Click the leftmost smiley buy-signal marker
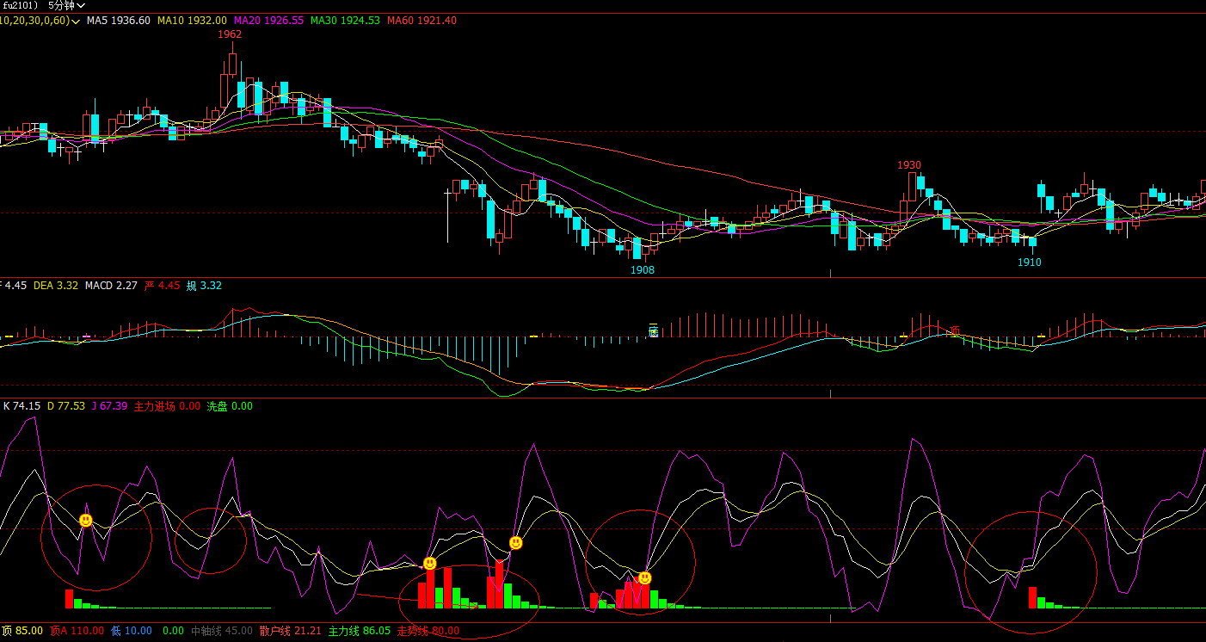 click(x=86, y=521)
